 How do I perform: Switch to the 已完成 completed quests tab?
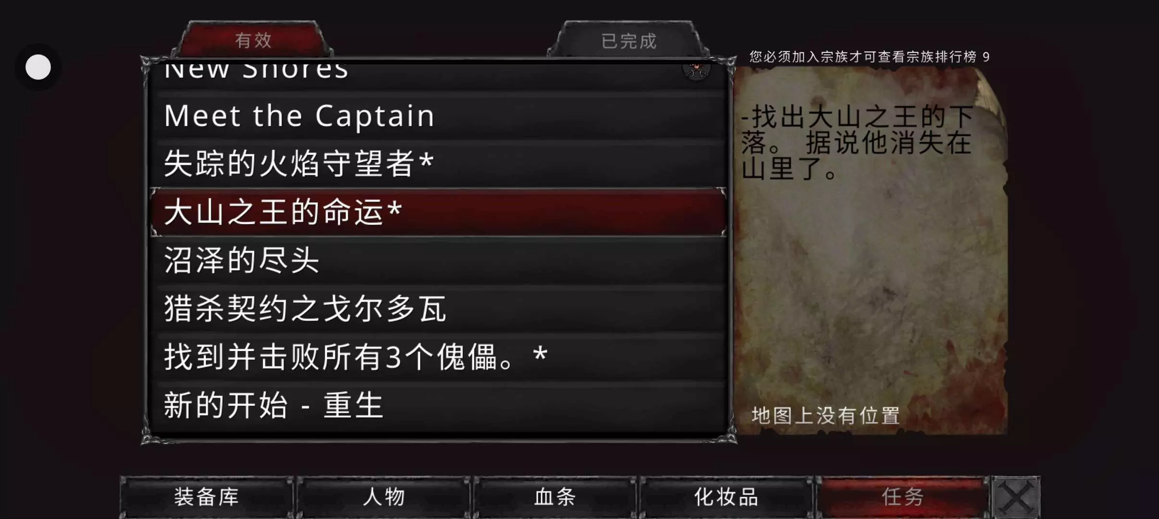tap(629, 40)
